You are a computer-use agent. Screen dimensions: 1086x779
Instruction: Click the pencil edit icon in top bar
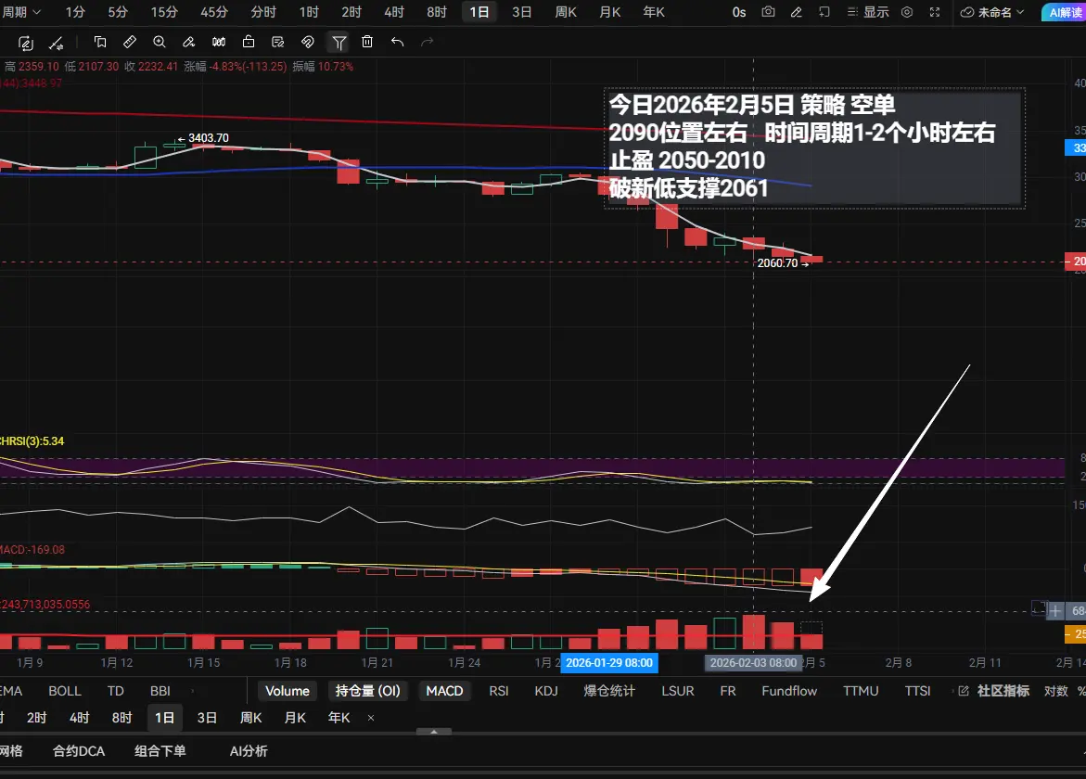(797, 12)
